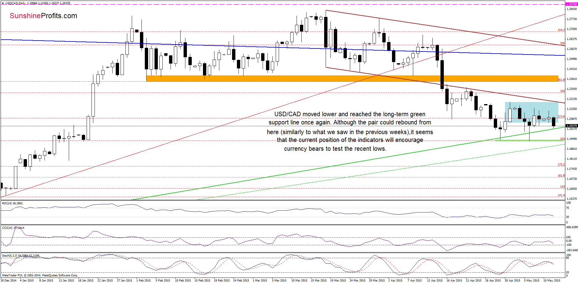The image size is (578, 283).
Task: Select the magenta 1.28760 price label
Action: tap(572, 4)
